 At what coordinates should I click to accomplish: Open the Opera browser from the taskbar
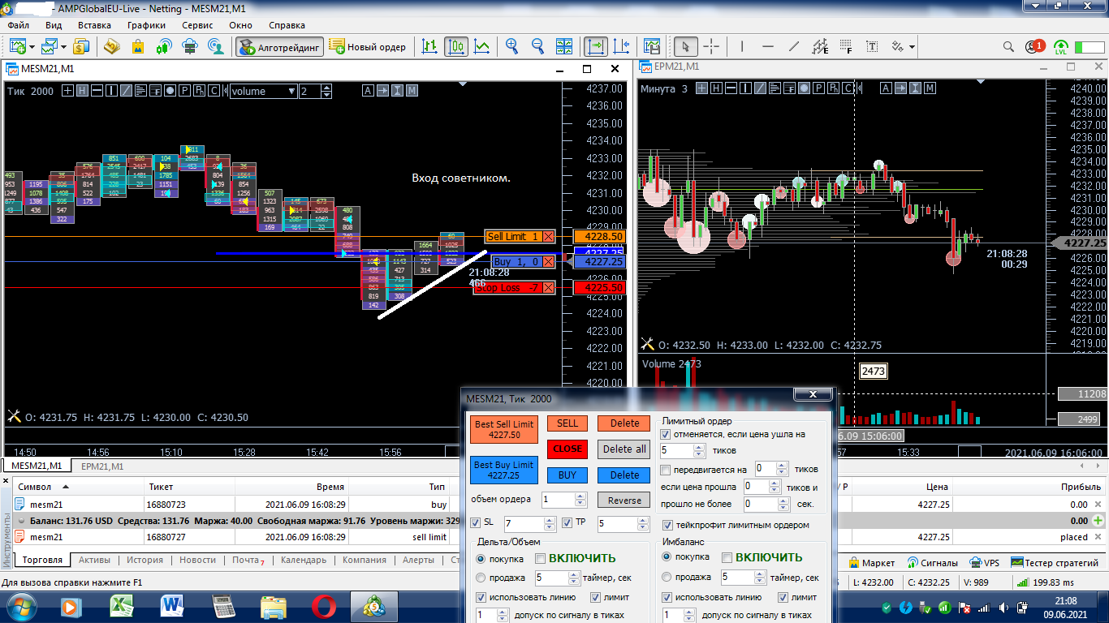click(324, 606)
